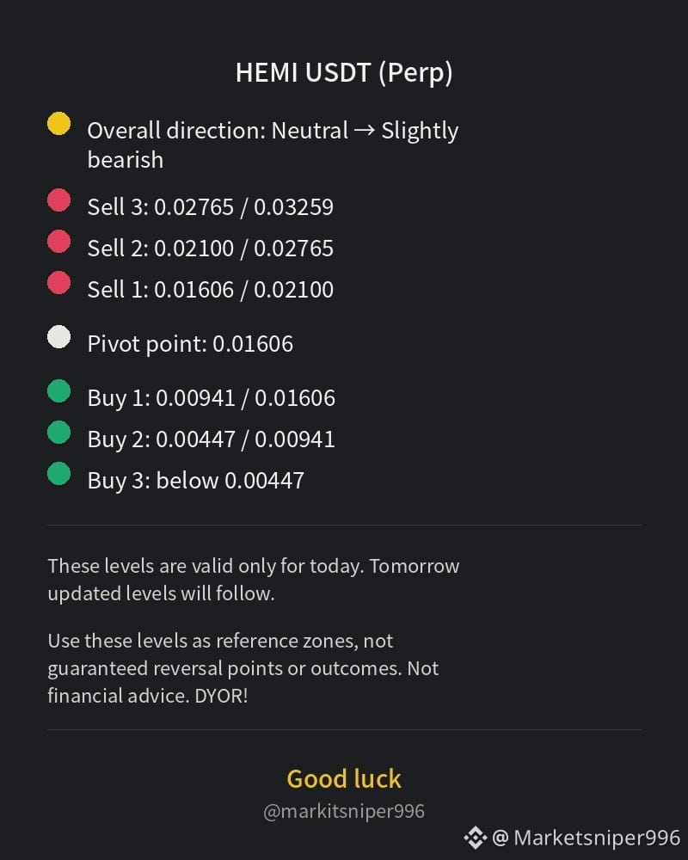
Task: Click the red dot beside Sell 2
Action: pos(58,242)
